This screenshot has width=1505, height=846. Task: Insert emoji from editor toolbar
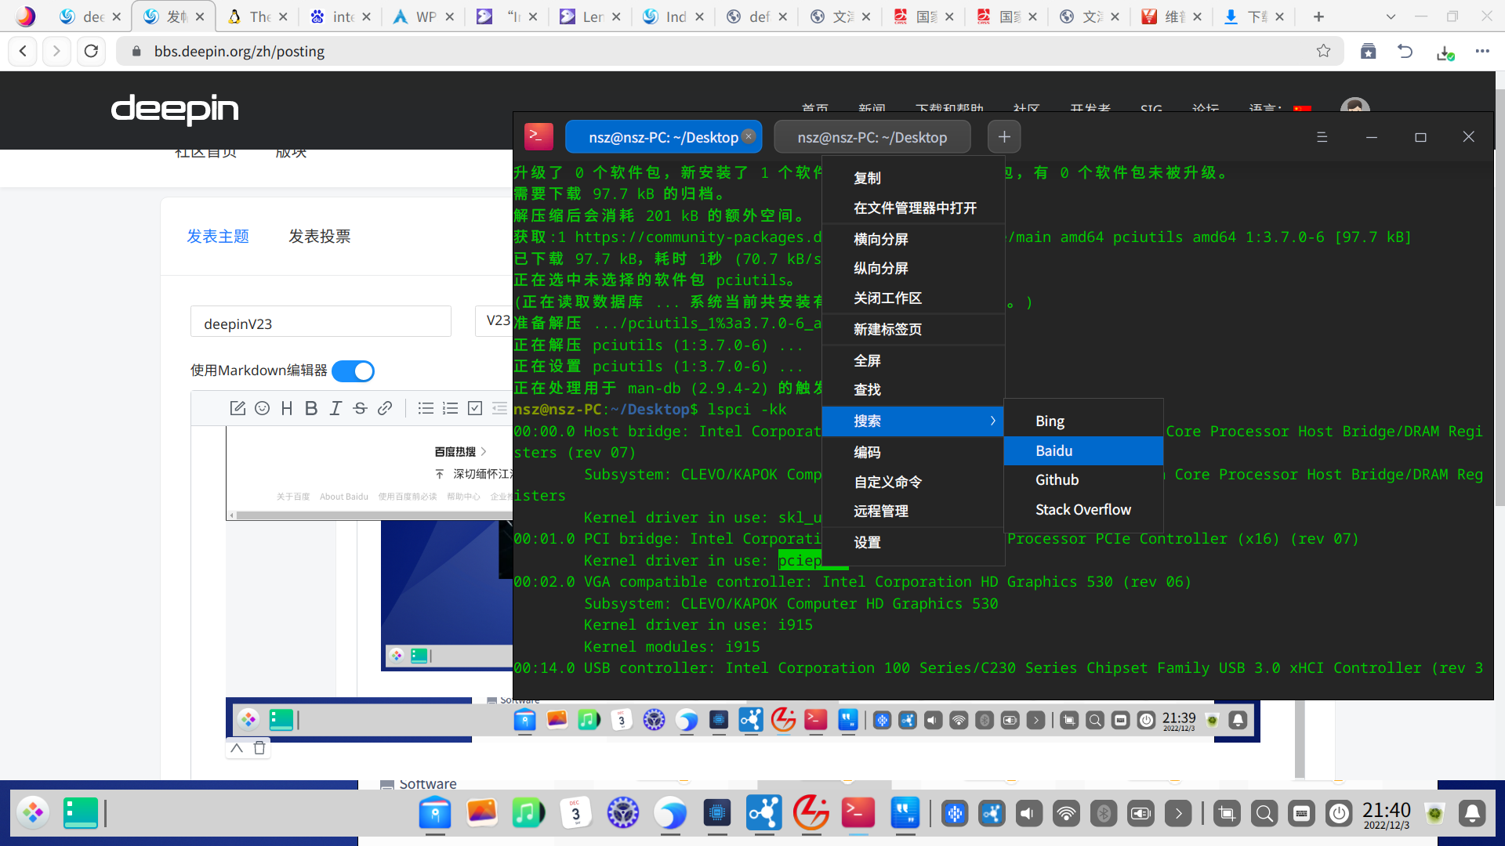263,408
